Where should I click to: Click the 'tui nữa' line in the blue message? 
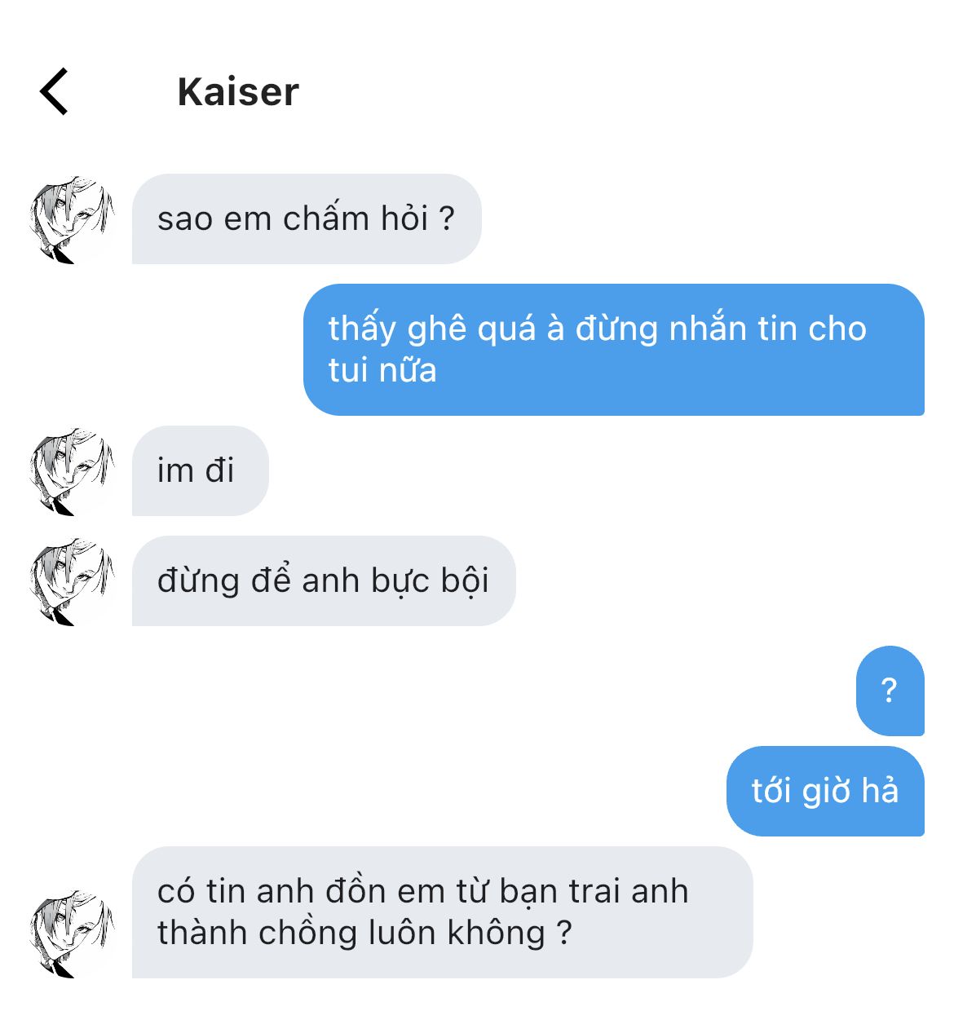[x=382, y=370]
